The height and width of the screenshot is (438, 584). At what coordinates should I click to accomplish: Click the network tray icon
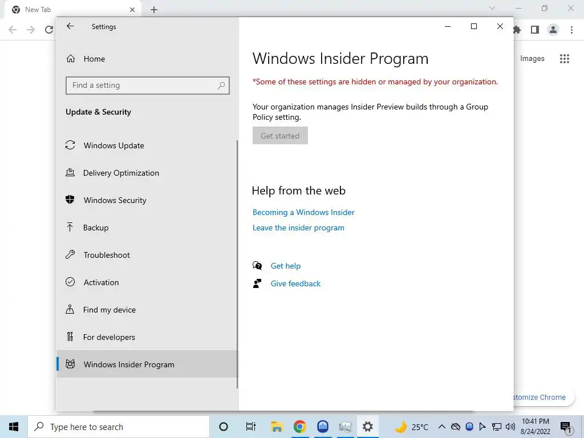pyautogui.click(x=497, y=427)
